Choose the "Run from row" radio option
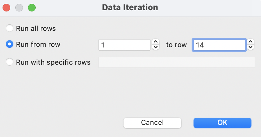 point(10,45)
